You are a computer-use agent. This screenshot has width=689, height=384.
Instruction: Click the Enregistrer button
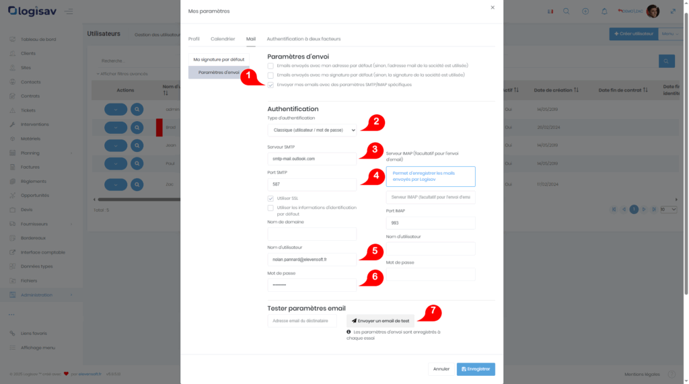tap(476, 369)
